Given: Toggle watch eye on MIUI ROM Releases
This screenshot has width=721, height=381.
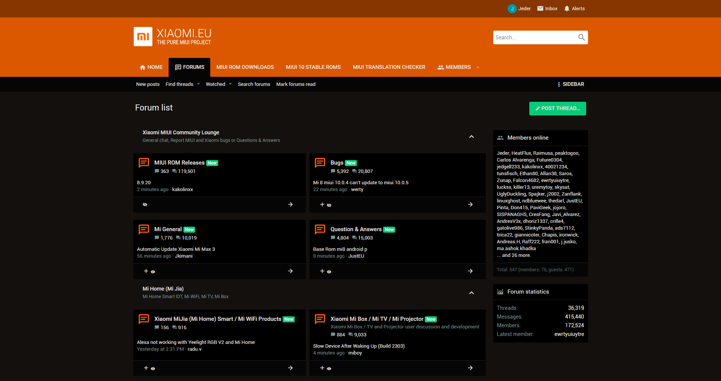Looking at the screenshot, I should click(145, 205).
